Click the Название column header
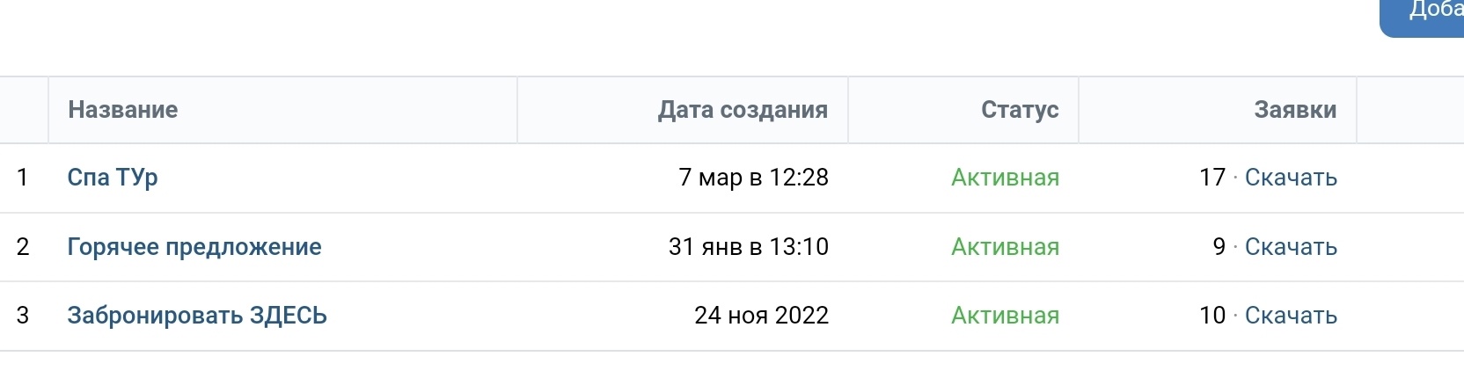 (123, 110)
